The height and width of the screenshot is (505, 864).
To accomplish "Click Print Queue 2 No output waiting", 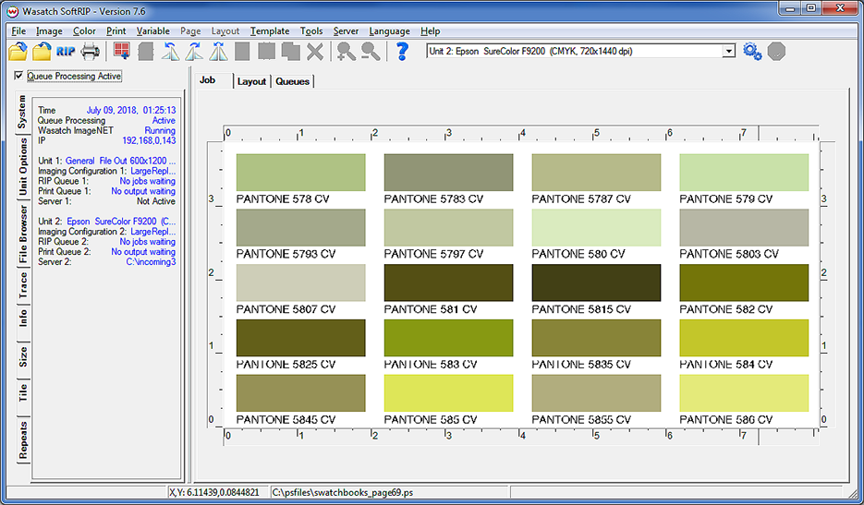I will pos(142,252).
